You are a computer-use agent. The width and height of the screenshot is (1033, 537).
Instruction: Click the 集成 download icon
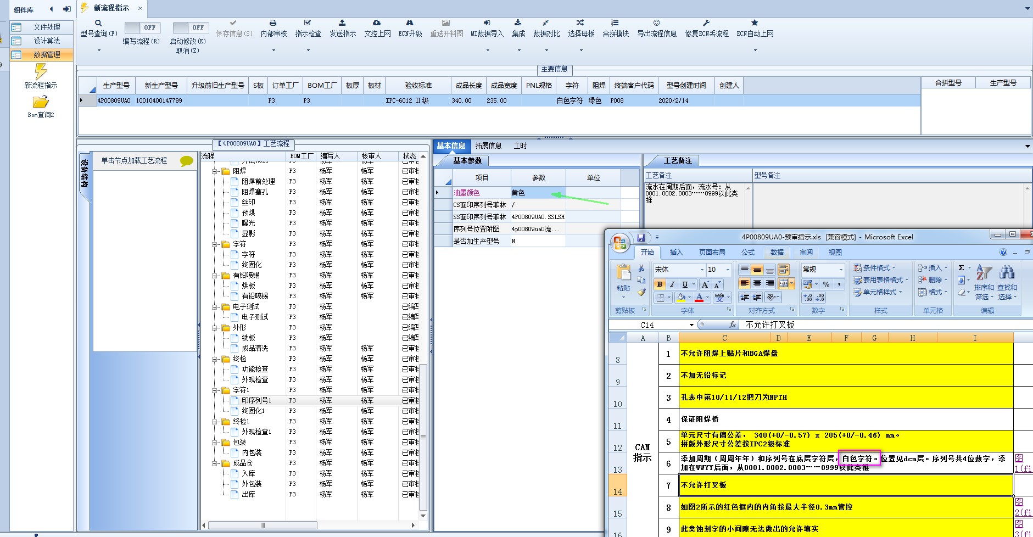(x=518, y=23)
